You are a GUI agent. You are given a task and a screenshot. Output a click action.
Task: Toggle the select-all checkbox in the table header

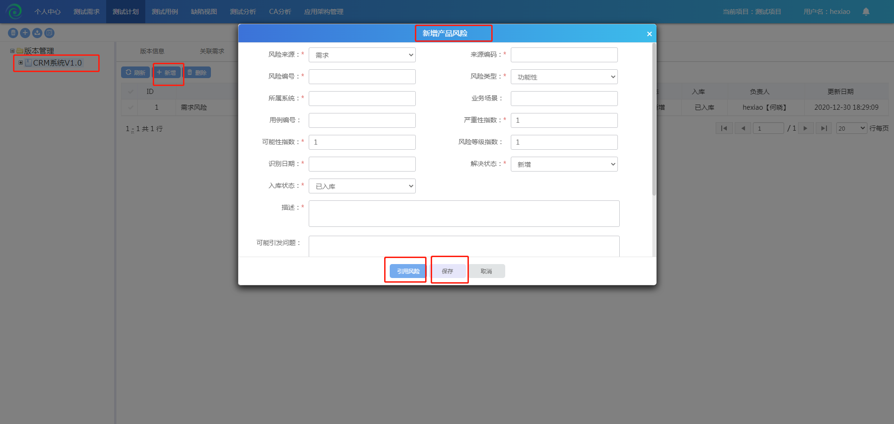(131, 92)
